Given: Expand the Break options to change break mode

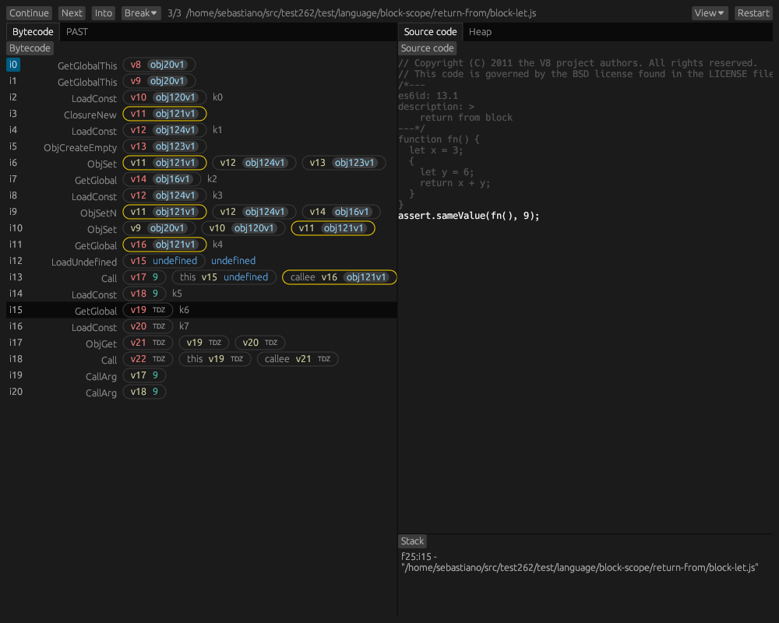Looking at the screenshot, I should coord(140,12).
